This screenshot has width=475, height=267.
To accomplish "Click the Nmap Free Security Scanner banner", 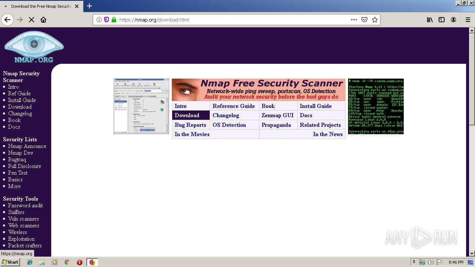I will pos(259,89).
